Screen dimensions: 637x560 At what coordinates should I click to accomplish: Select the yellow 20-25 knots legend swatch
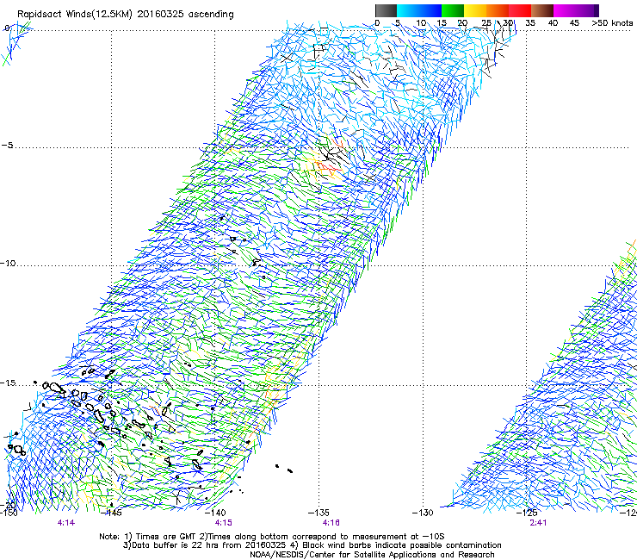(x=475, y=10)
